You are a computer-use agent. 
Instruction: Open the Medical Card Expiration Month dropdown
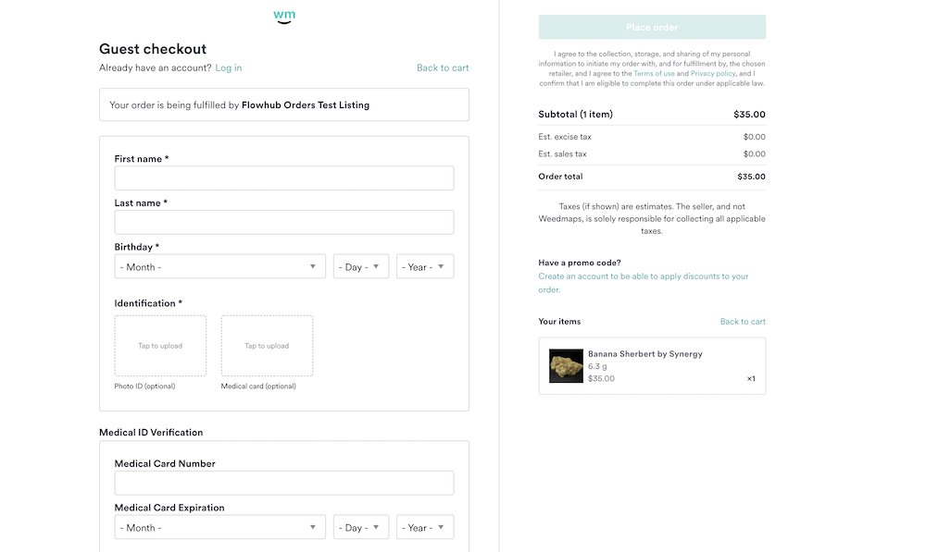click(x=219, y=527)
